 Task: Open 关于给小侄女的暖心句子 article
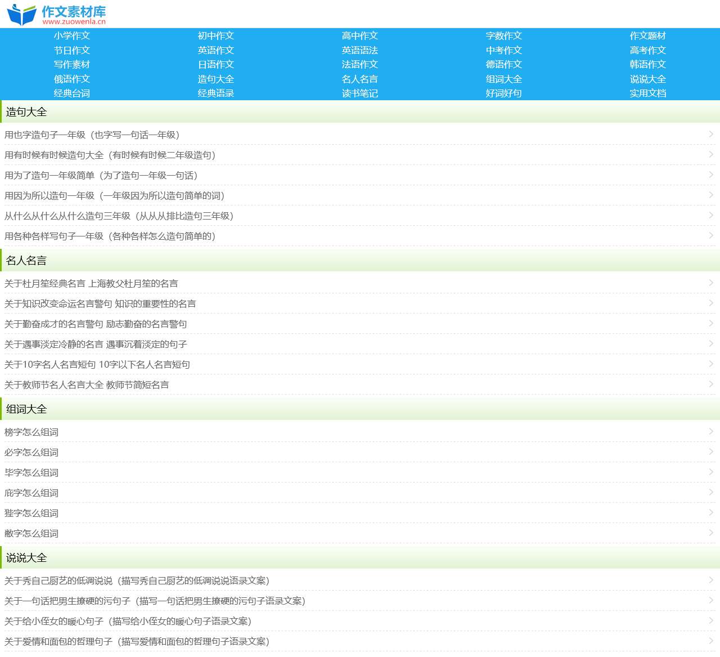point(128,622)
